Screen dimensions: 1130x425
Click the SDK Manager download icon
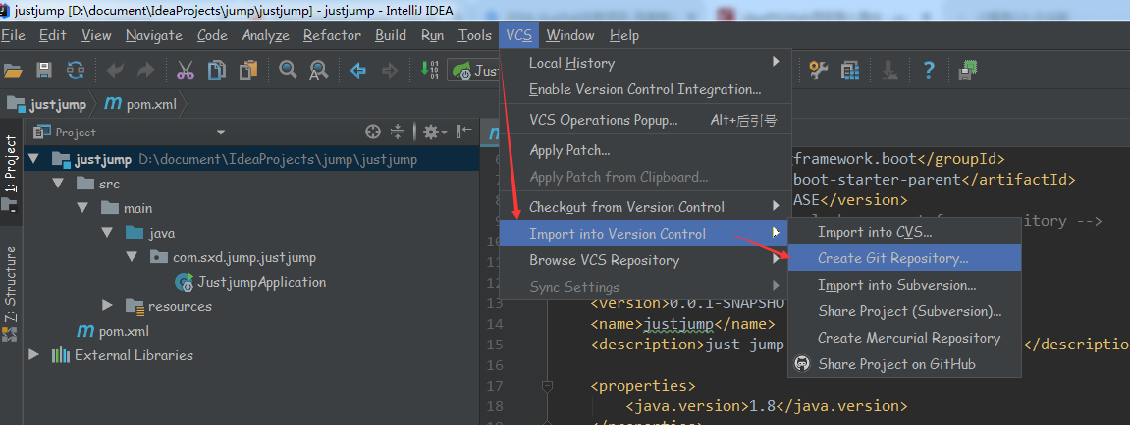click(890, 70)
